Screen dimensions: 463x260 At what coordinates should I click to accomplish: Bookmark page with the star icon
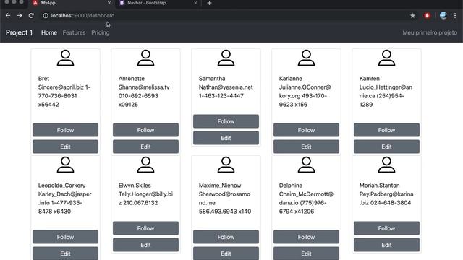click(x=412, y=15)
